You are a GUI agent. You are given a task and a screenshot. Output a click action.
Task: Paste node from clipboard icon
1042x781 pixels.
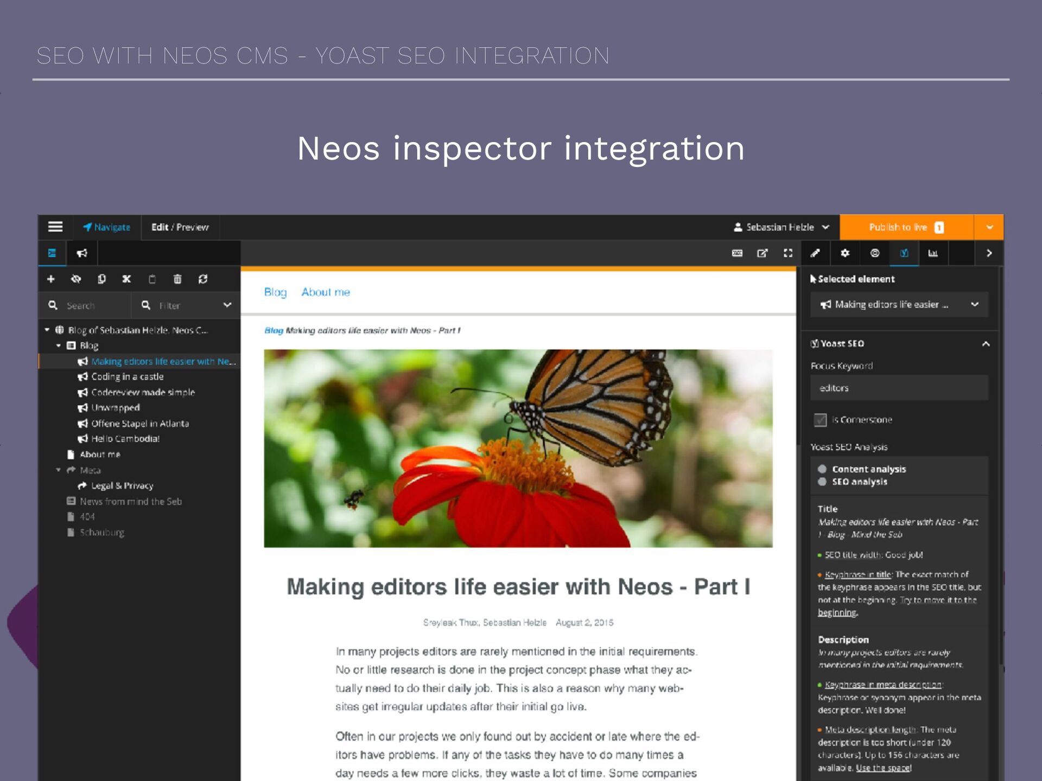click(152, 279)
